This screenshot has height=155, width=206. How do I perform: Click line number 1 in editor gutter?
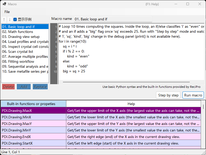[x=56, y=27]
